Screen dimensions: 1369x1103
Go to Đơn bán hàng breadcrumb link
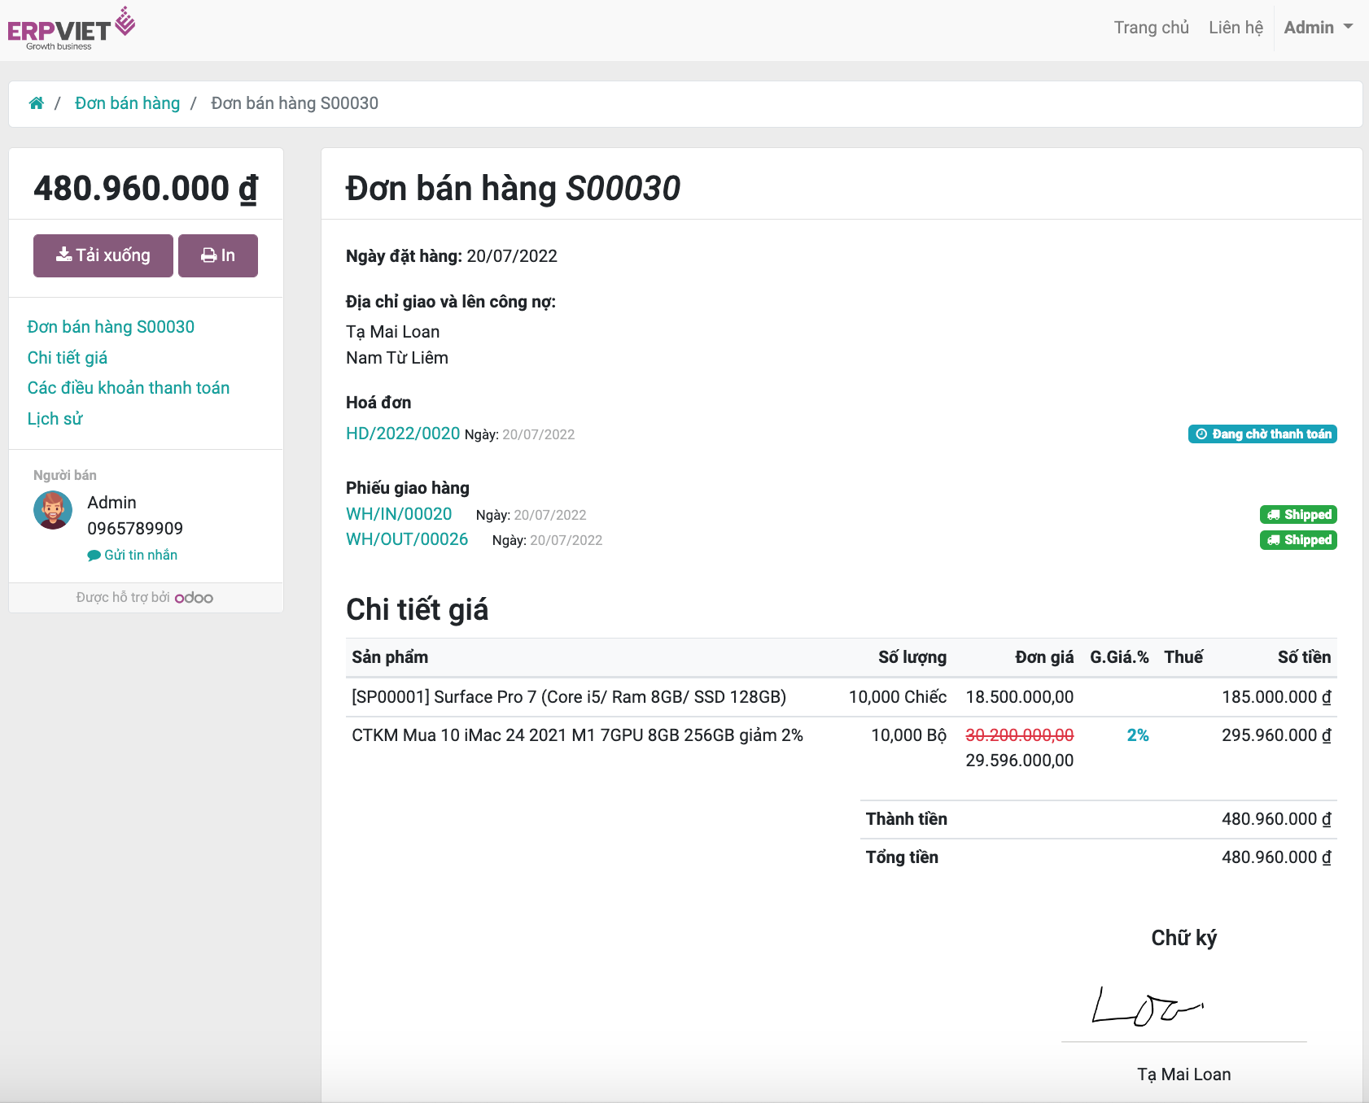tap(127, 103)
